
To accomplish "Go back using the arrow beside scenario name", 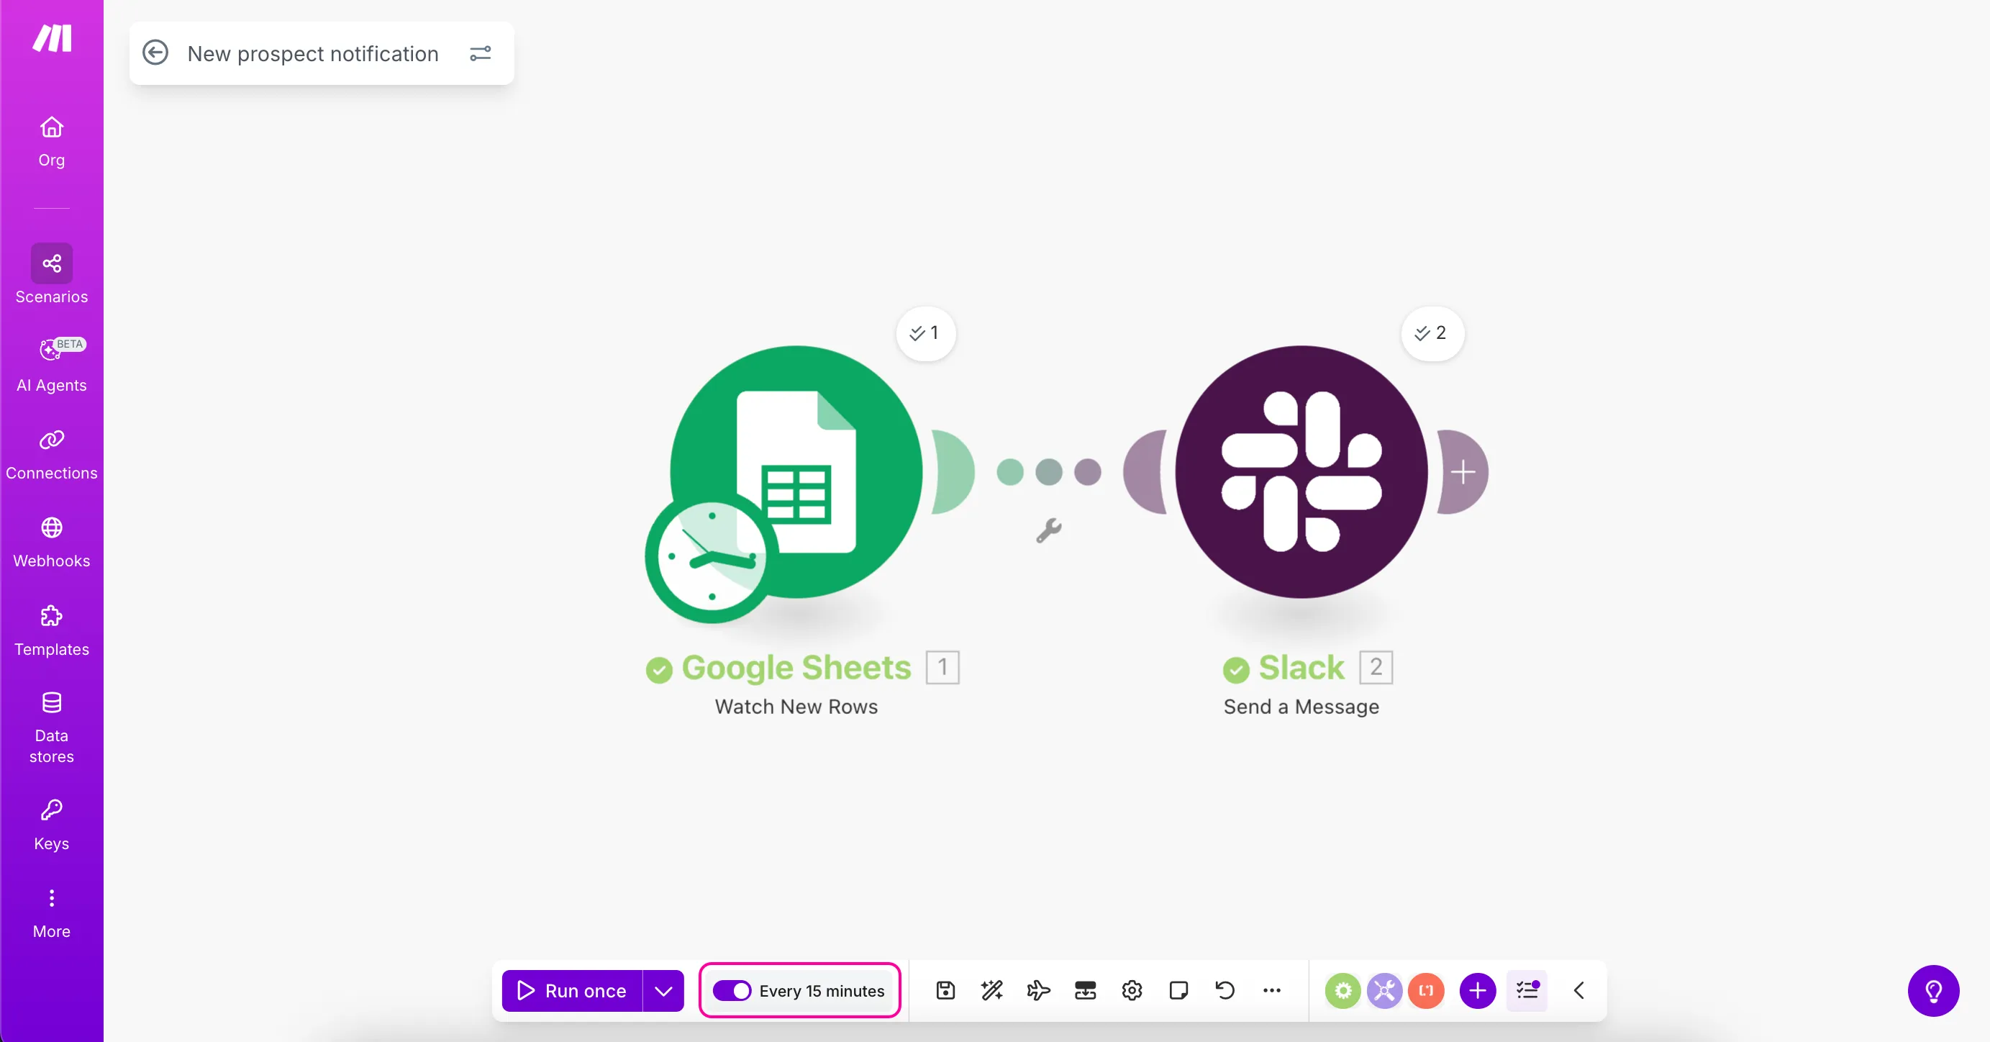I will pyautogui.click(x=155, y=53).
